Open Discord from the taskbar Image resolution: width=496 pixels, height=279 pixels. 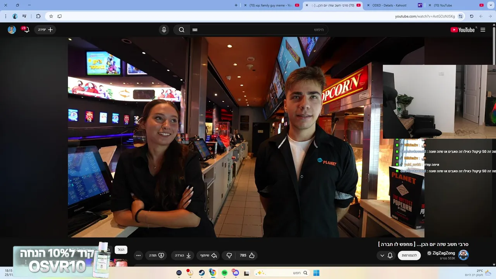pos(236,273)
